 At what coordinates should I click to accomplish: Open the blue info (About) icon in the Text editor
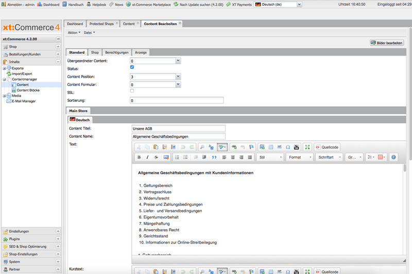393,157
